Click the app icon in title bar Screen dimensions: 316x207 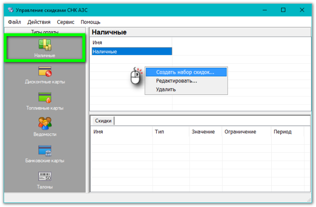10,10
